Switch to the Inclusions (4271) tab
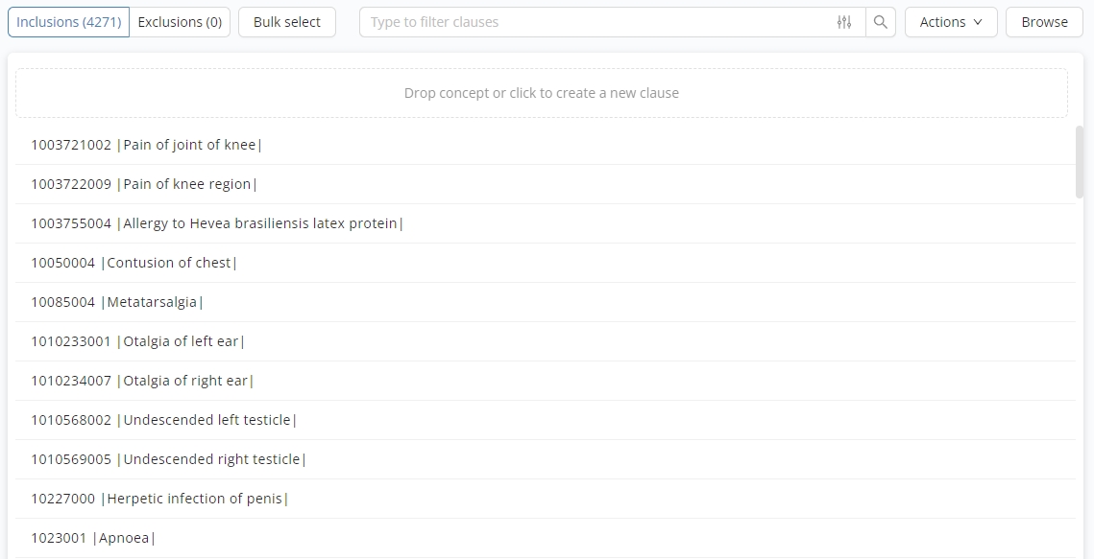 pyautogui.click(x=69, y=22)
